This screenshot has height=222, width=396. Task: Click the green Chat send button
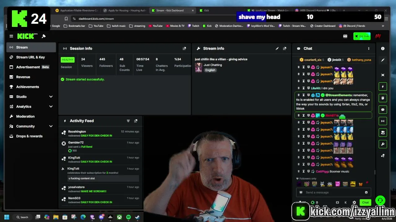point(365,203)
